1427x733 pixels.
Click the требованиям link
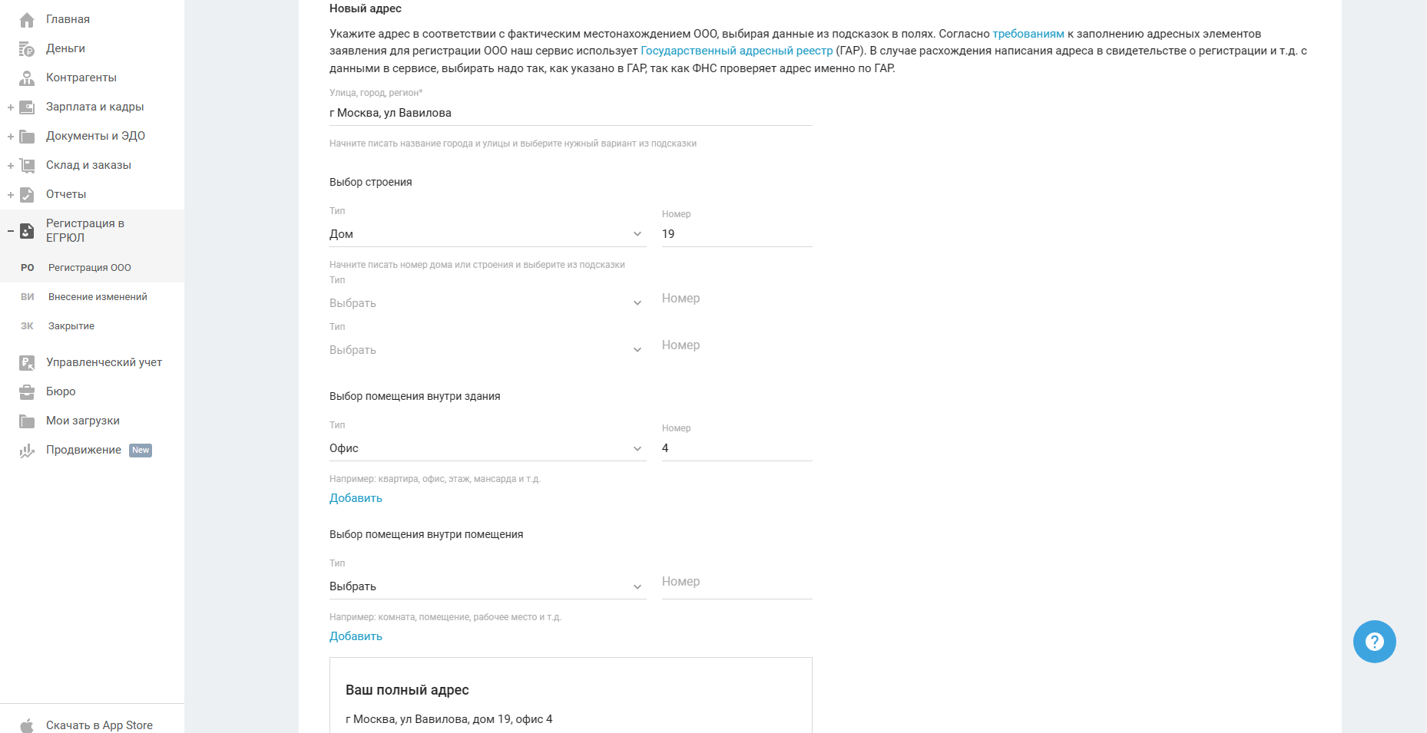[1028, 34]
